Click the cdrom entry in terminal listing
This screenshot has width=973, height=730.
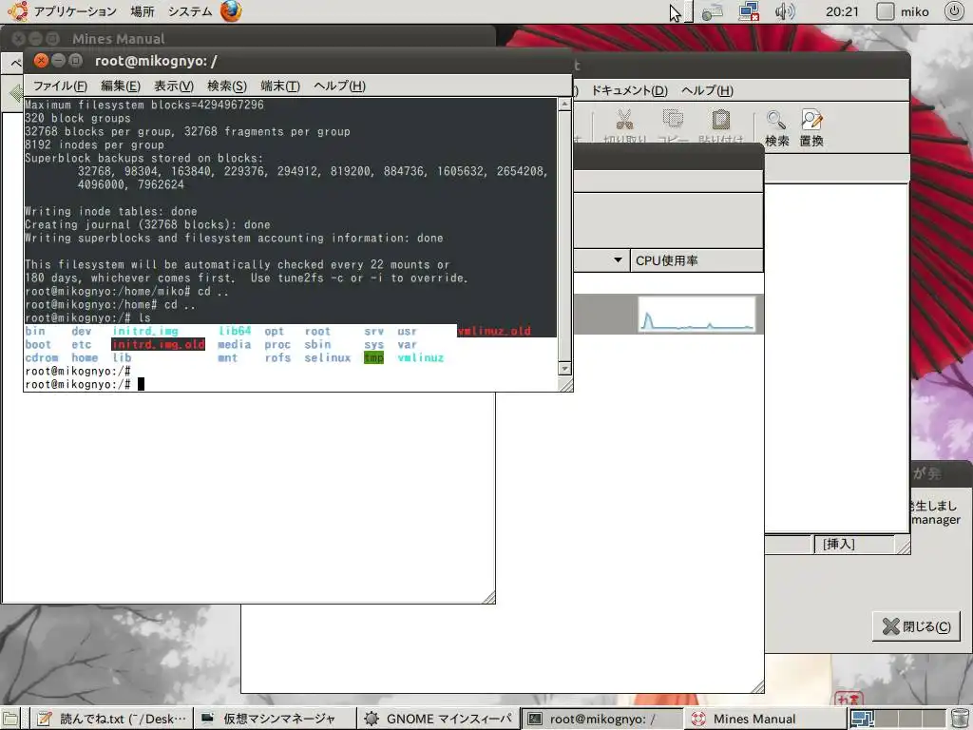pyautogui.click(x=42, y=357)
